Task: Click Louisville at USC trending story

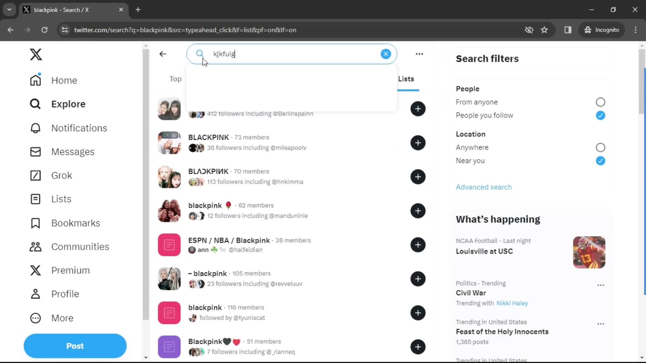Action: [485, 251]
